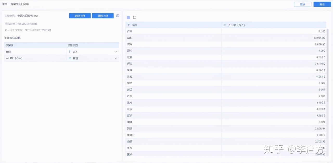The width and height of the screenshot is (333, 163).
Task: Expand the type dropdown arrow for 人口数(万人)
Action: click(116, 58)
